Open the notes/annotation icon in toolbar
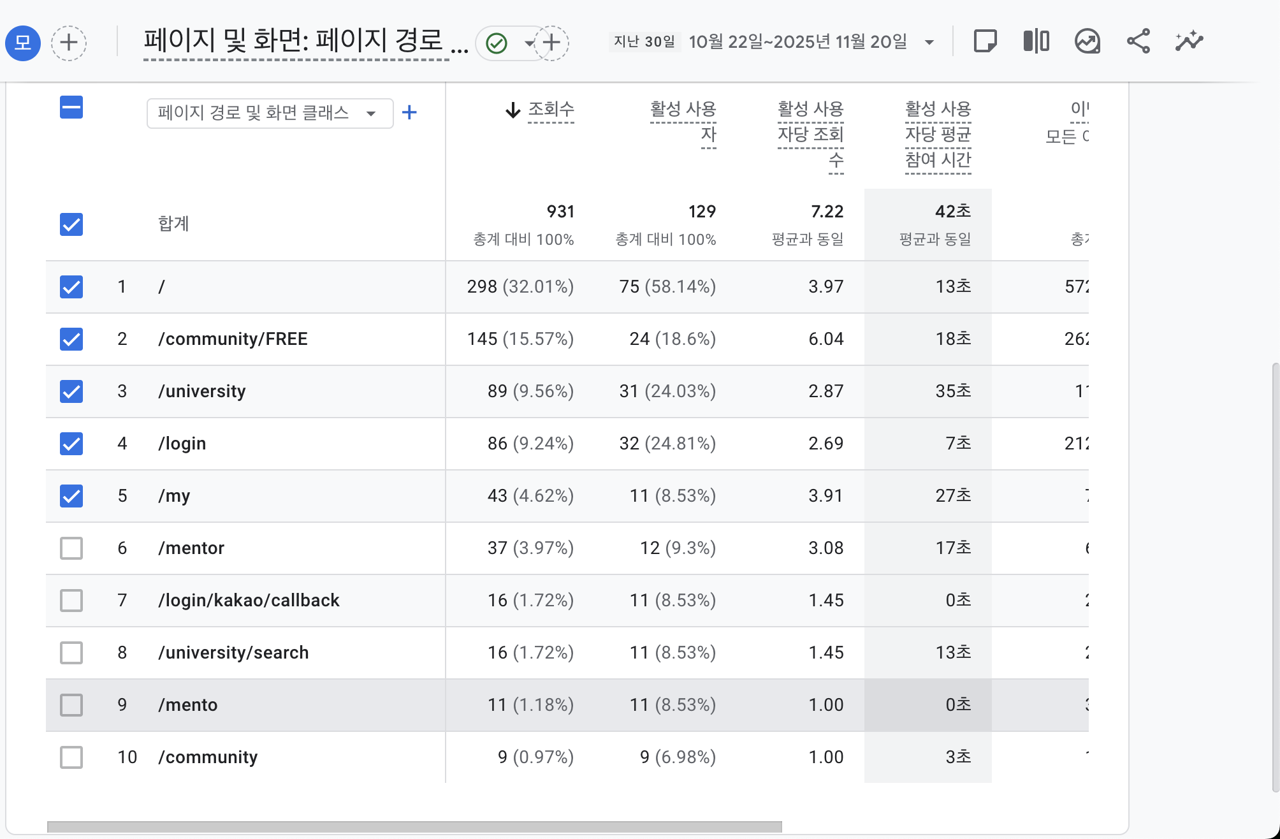 985,41
